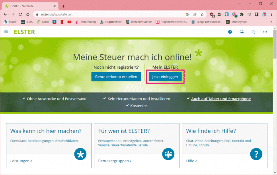Close the ELSTER - Startseite tab

pyautogui.click(x=55, y=6)
